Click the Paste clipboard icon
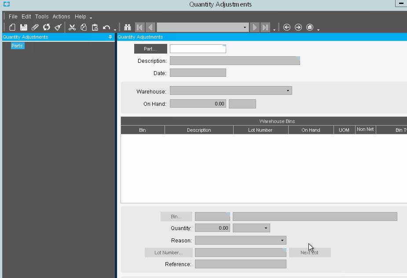Viewport: 407px width, 278px height. (x=95, y=27)
